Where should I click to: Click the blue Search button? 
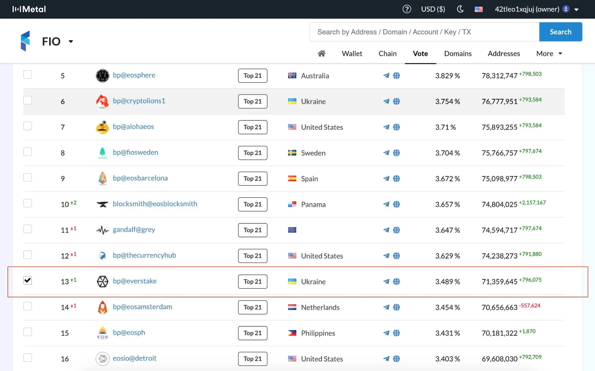pos(560,32)
